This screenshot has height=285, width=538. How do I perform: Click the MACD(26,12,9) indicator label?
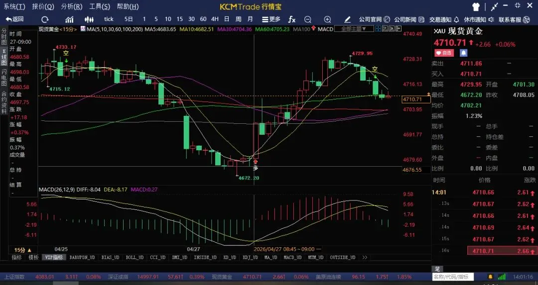pyautogui.click(x=57, y=190)
